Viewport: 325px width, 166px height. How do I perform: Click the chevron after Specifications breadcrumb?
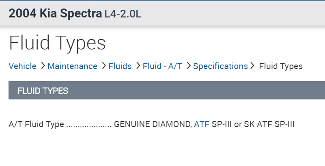(253, 66)
